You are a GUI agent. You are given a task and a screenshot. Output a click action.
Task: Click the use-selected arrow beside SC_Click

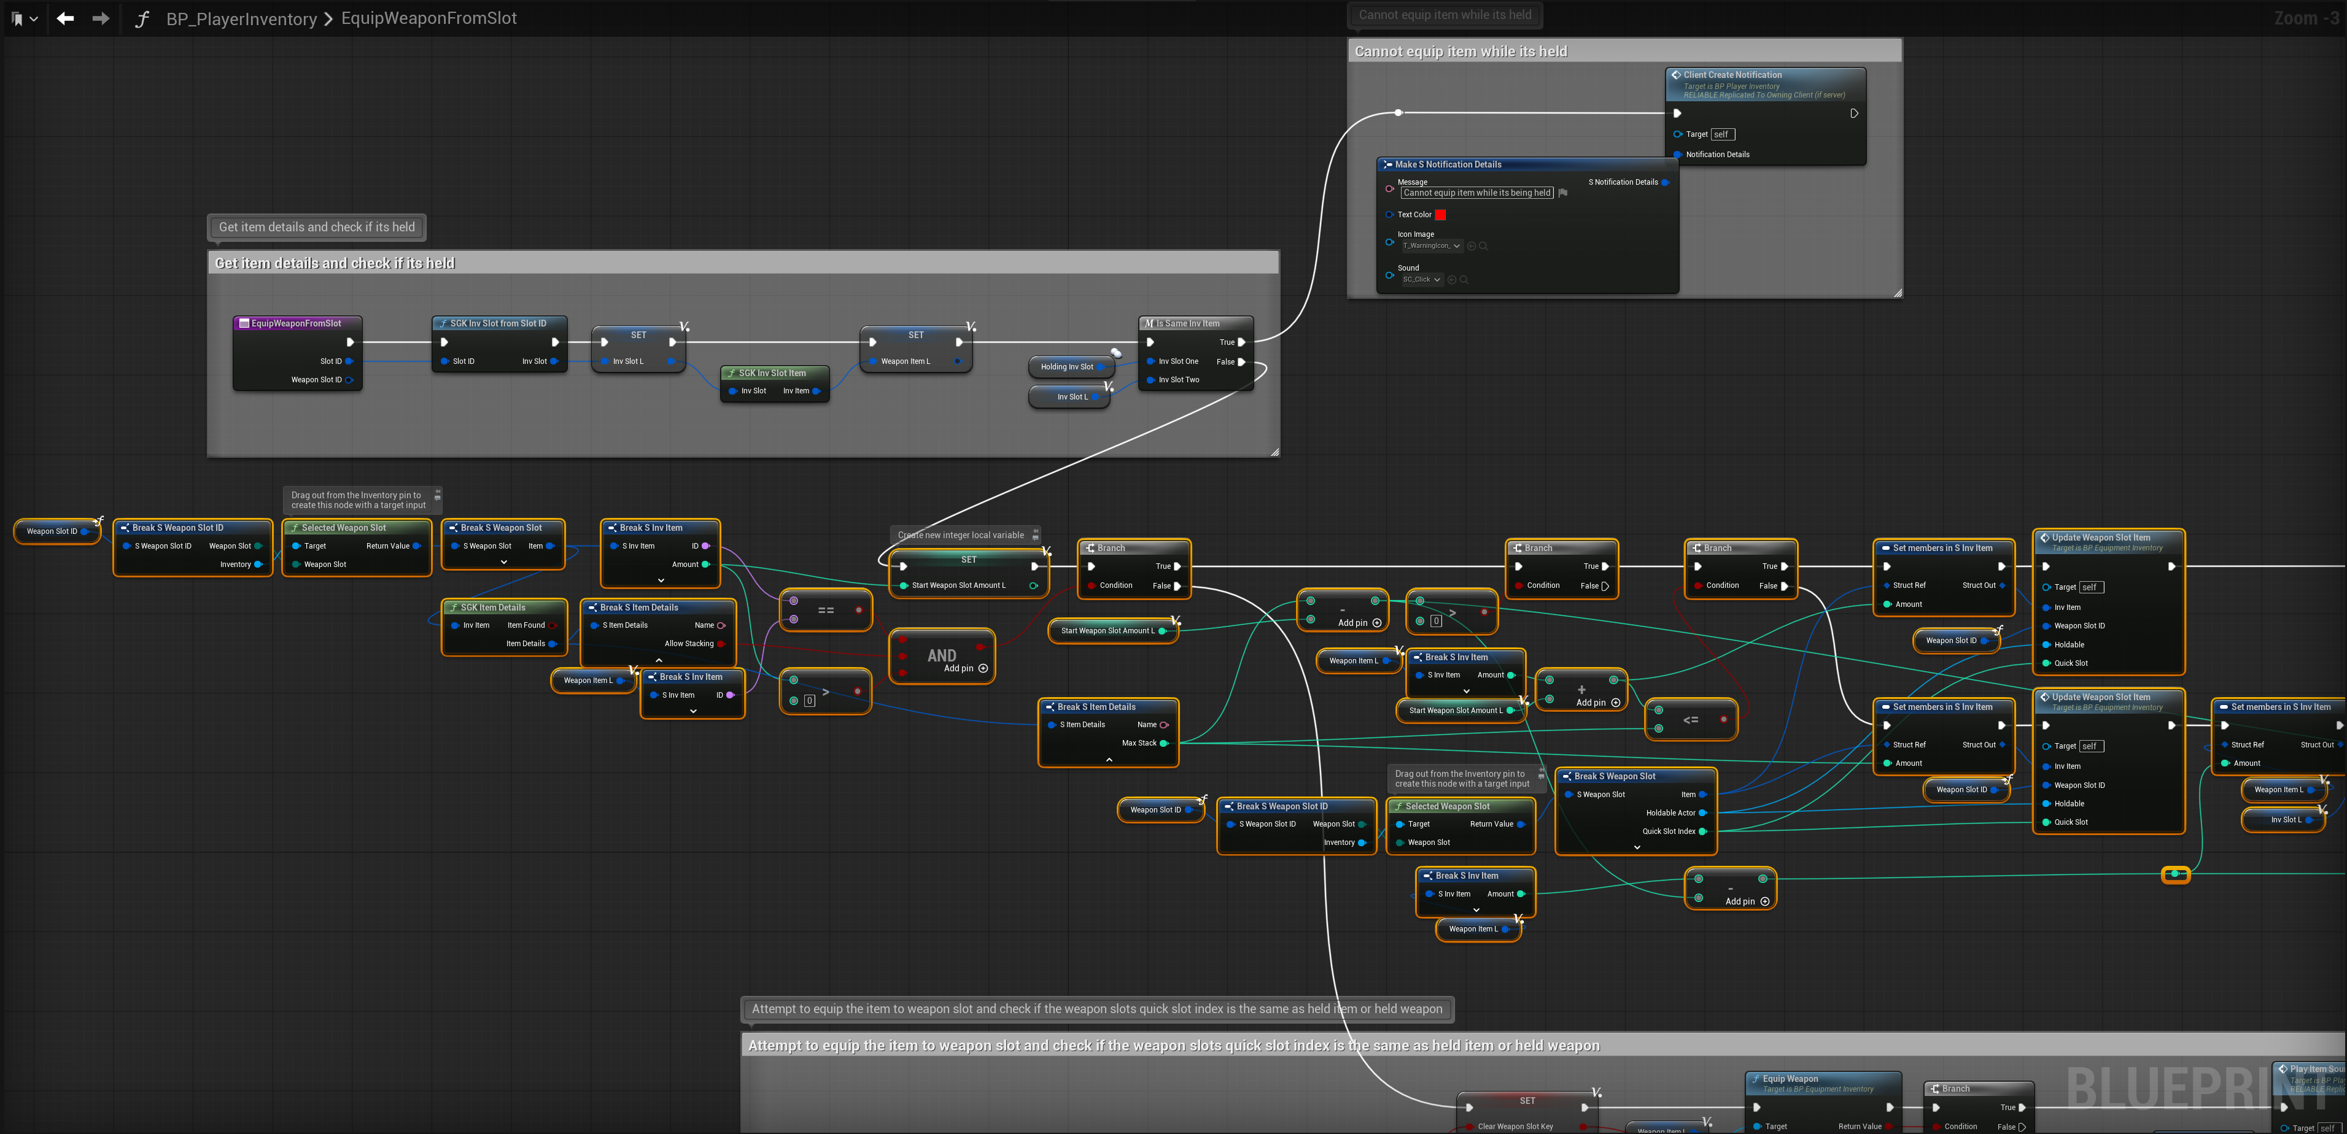(1451, 280)
